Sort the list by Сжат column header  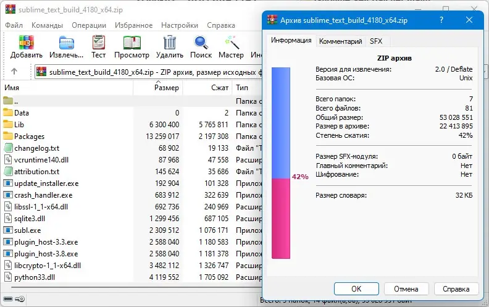pos(207,88)
